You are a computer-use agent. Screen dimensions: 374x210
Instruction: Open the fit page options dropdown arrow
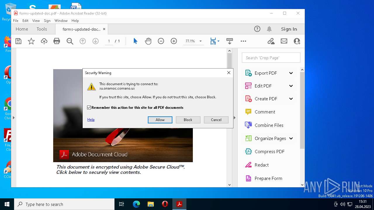pyautogui.click(x=218, y=41)
